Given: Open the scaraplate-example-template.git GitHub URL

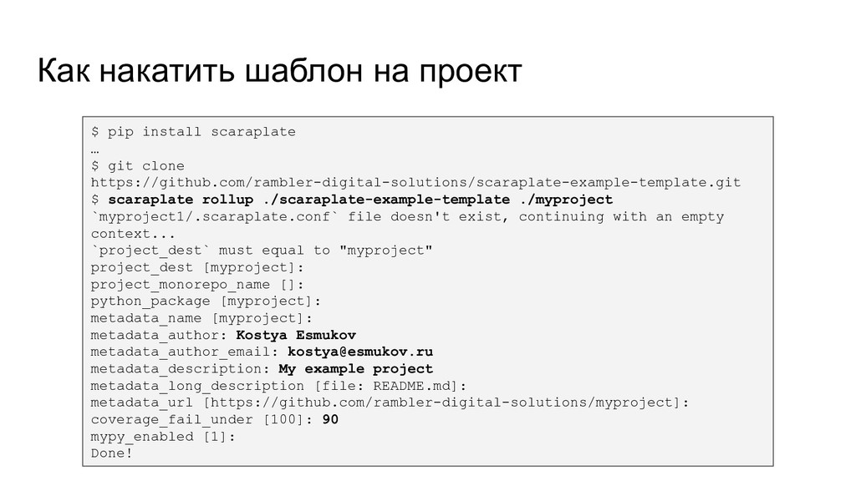Looking at the screenshot, I should pos(416,183).
